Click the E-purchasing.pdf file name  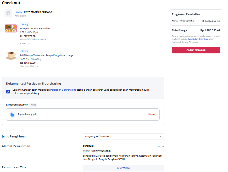click(x=27, y=114)
